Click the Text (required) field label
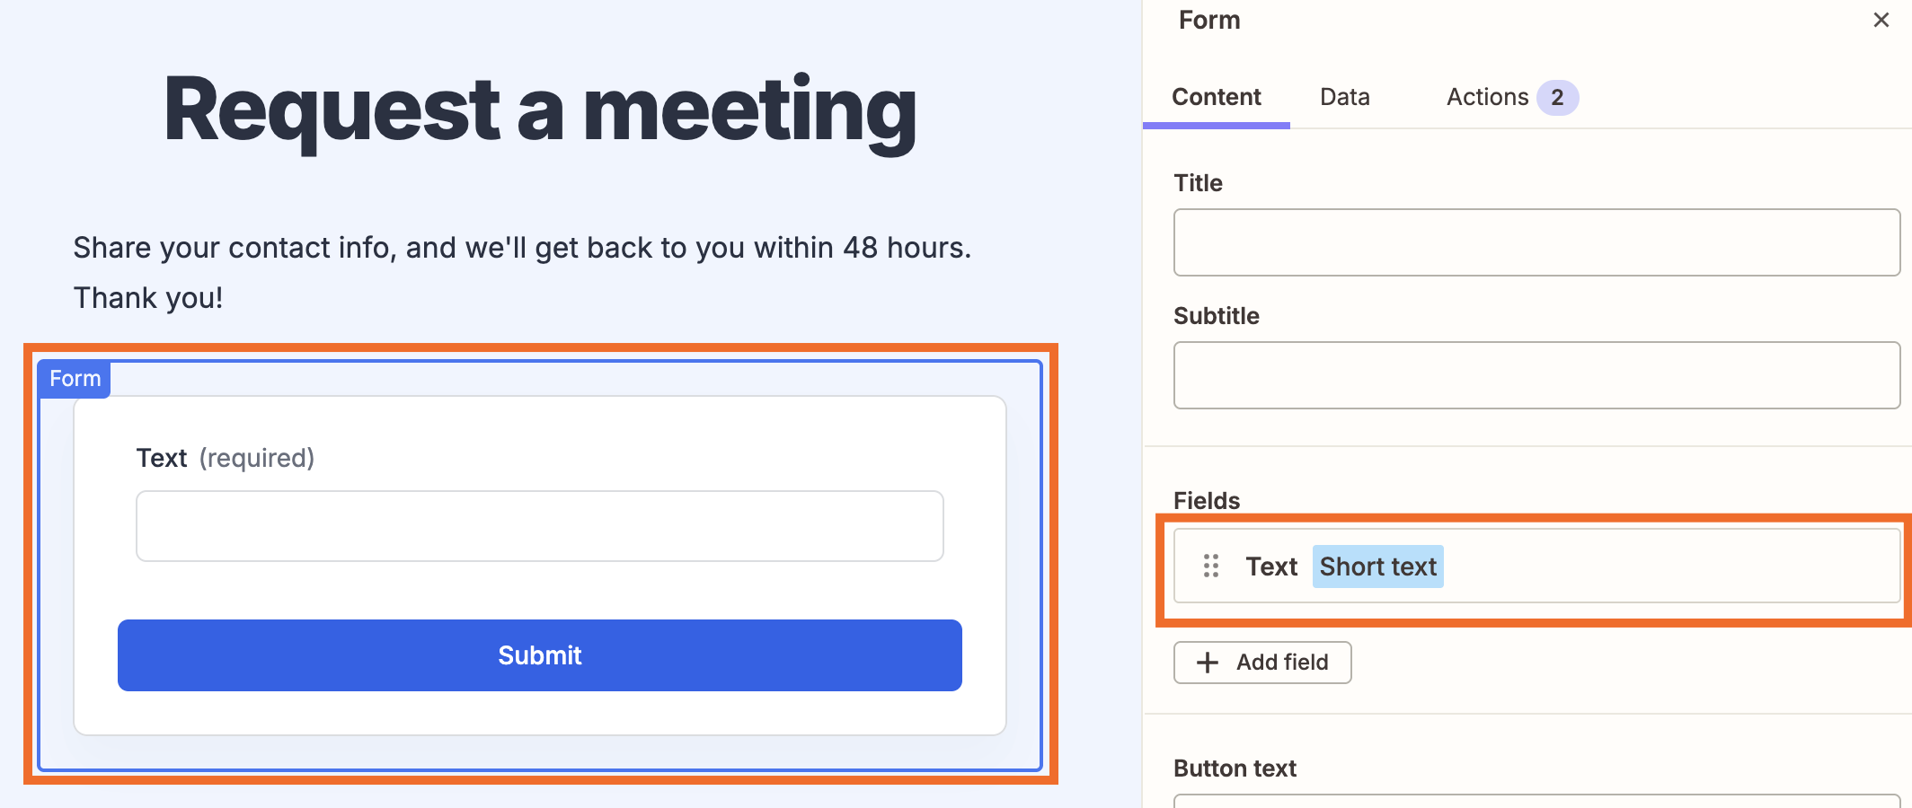The height and width of the screenshot is (808, 1912). tap(226, 457)
